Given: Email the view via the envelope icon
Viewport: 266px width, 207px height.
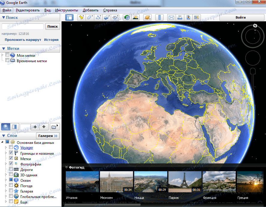Looking at the screenshot, I should (171, 17).
